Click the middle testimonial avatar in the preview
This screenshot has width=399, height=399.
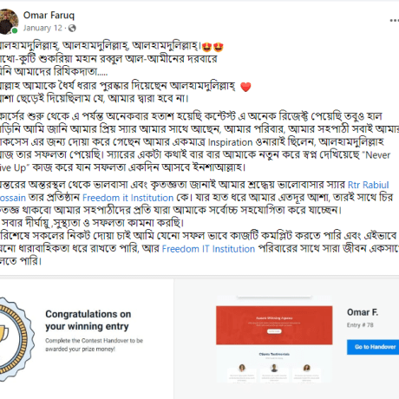click(274, 368)
